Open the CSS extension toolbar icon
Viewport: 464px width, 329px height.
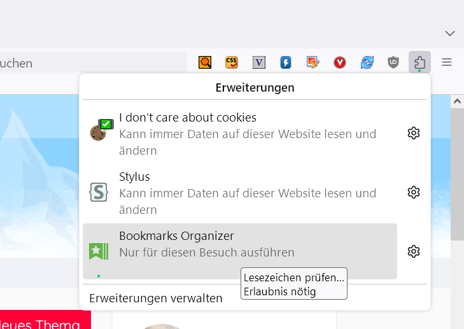[232, 62]
